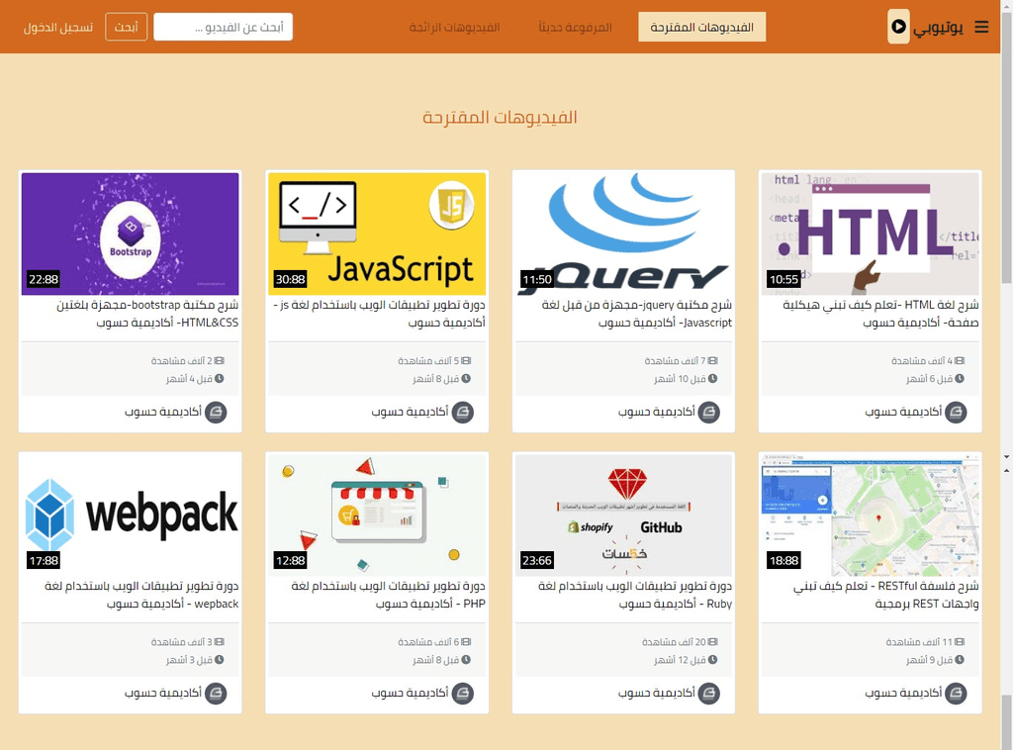
Task: Click أكاديمية حسوب channel name on PHP card
Action: pos(410,694)
